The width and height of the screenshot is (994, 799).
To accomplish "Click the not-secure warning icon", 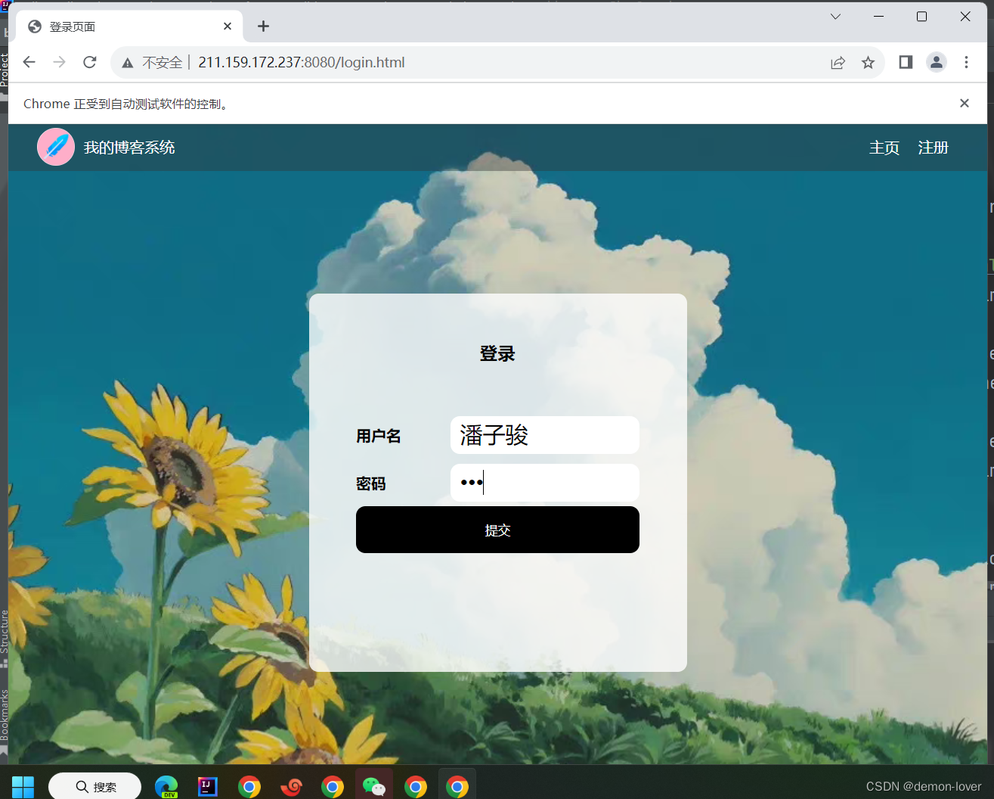I will [128, 63].
